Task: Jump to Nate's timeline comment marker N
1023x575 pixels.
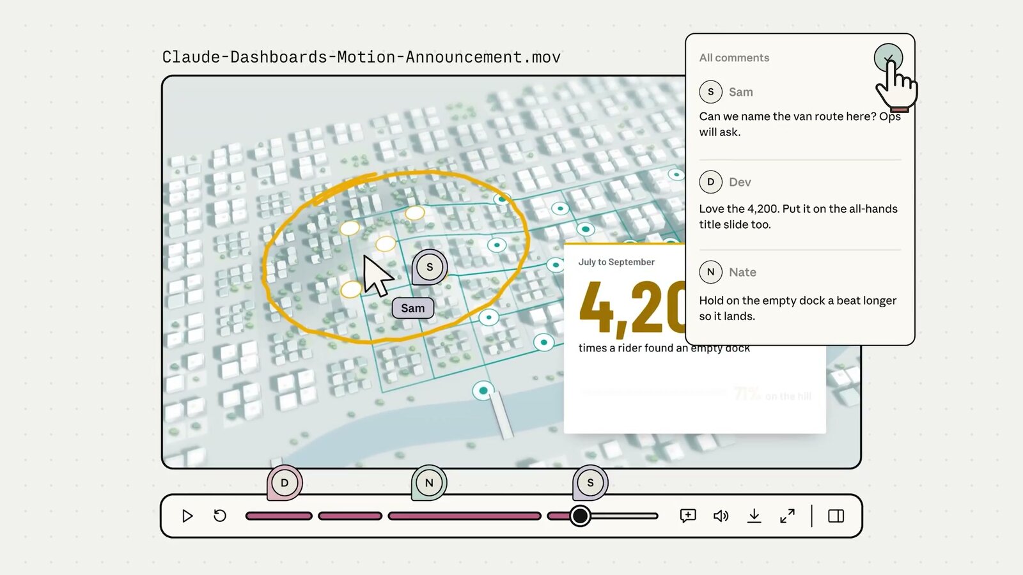Action: (x=429, y=483)
